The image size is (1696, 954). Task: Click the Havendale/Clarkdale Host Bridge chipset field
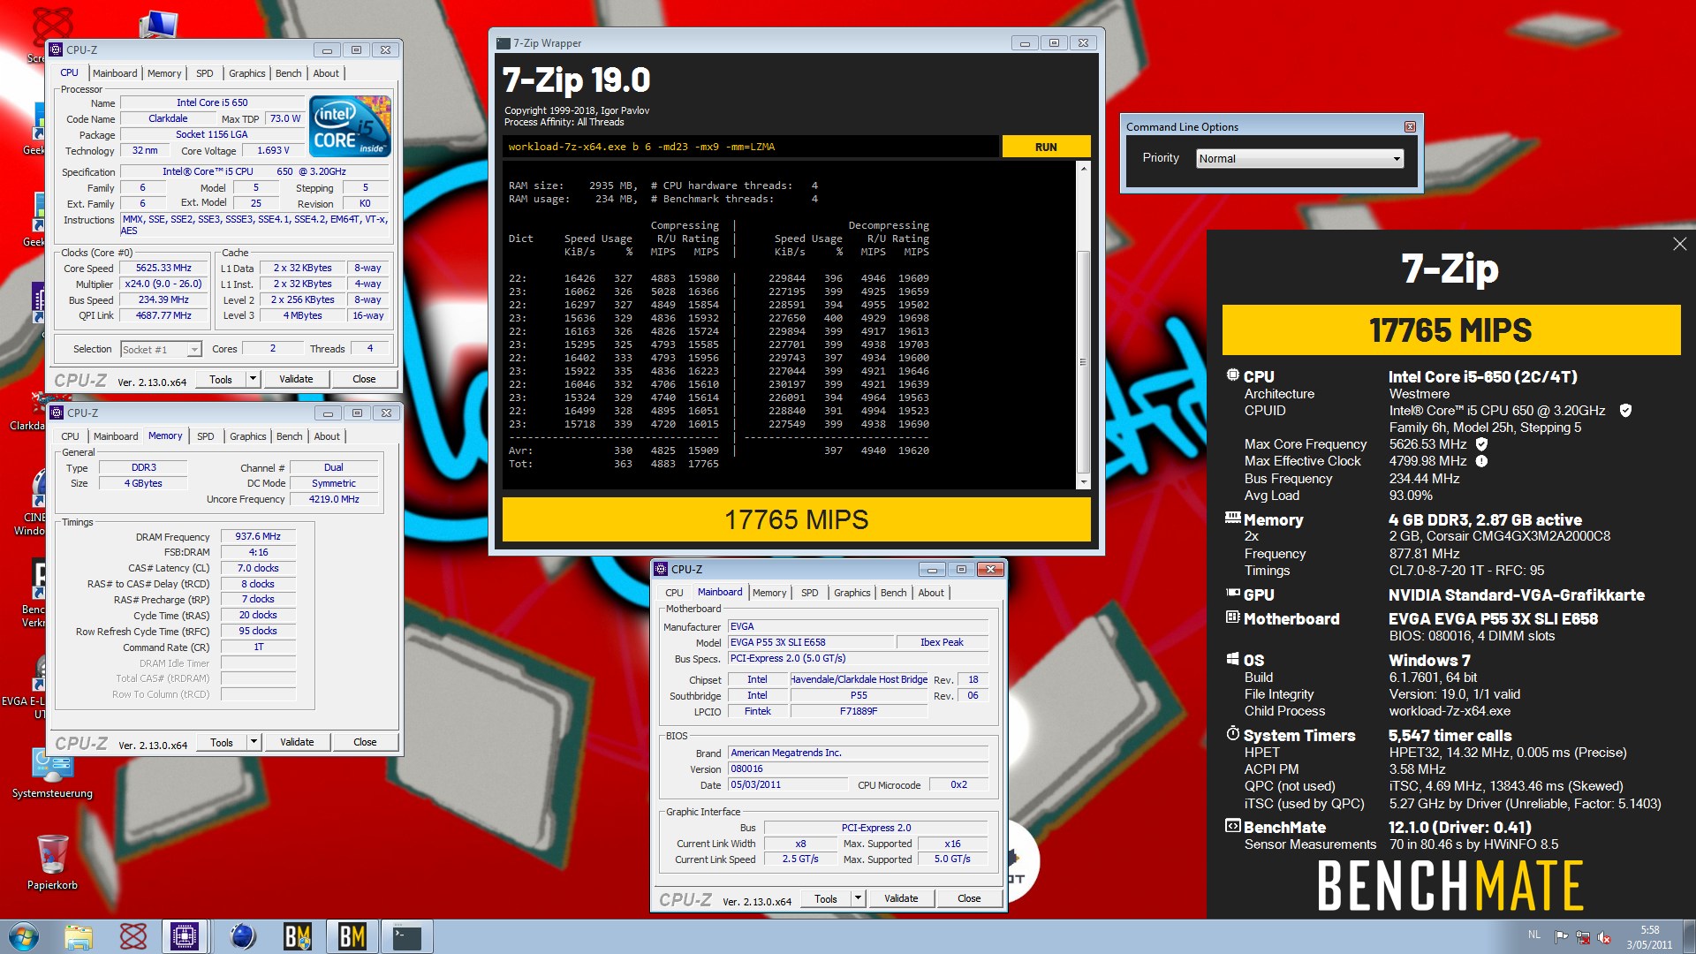pos(859,679)
